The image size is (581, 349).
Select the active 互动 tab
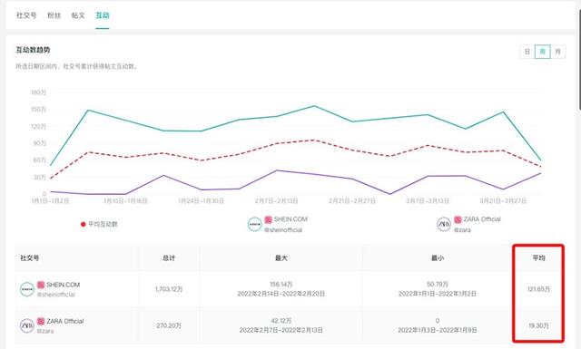[x=103, y=15]
